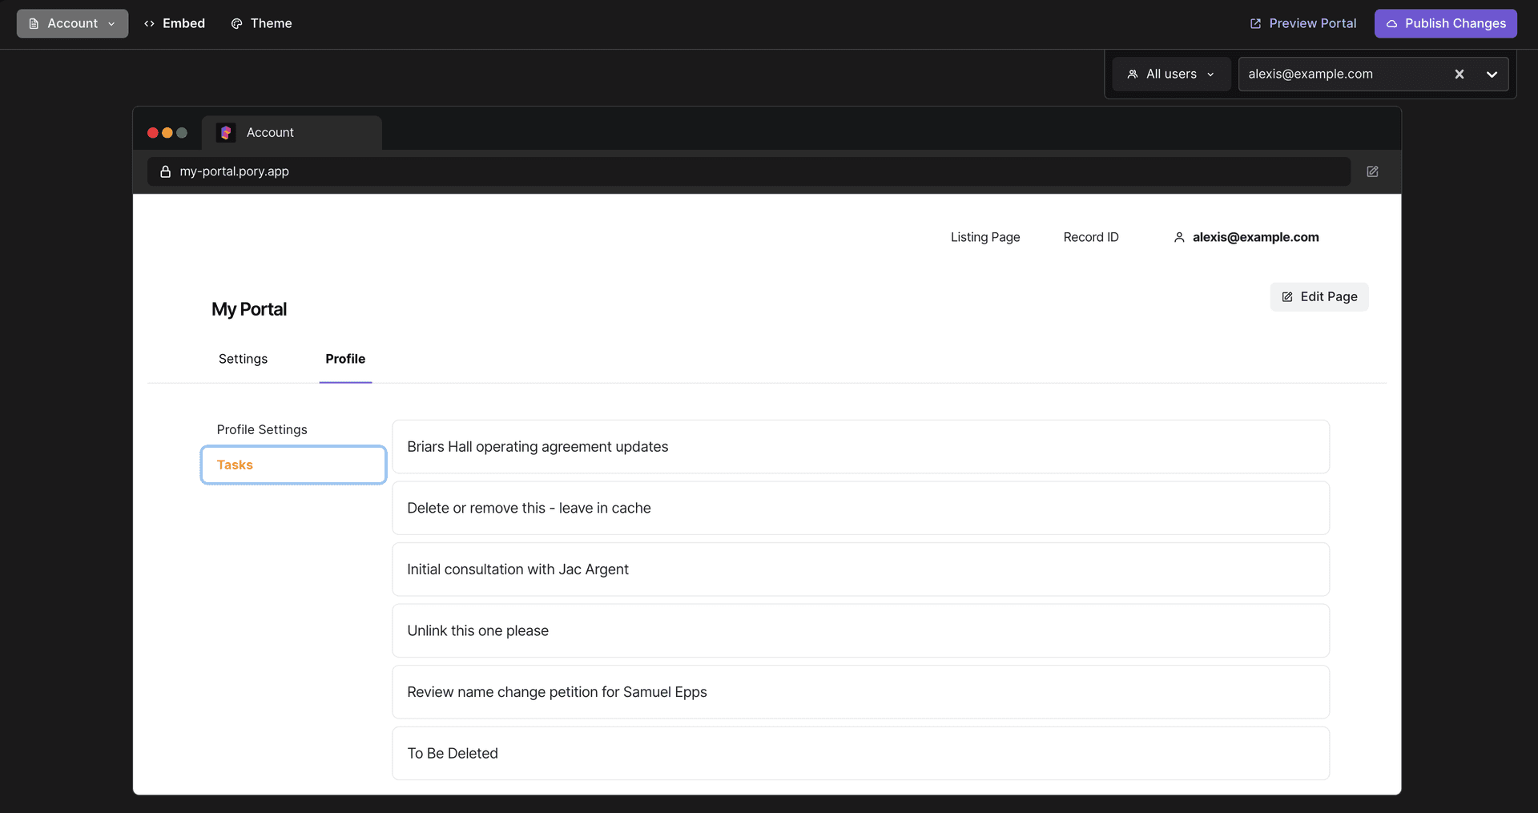Screen dimensions: 1538x813
Task: Click the green window dot in mock browser
Action: [182, 133]
